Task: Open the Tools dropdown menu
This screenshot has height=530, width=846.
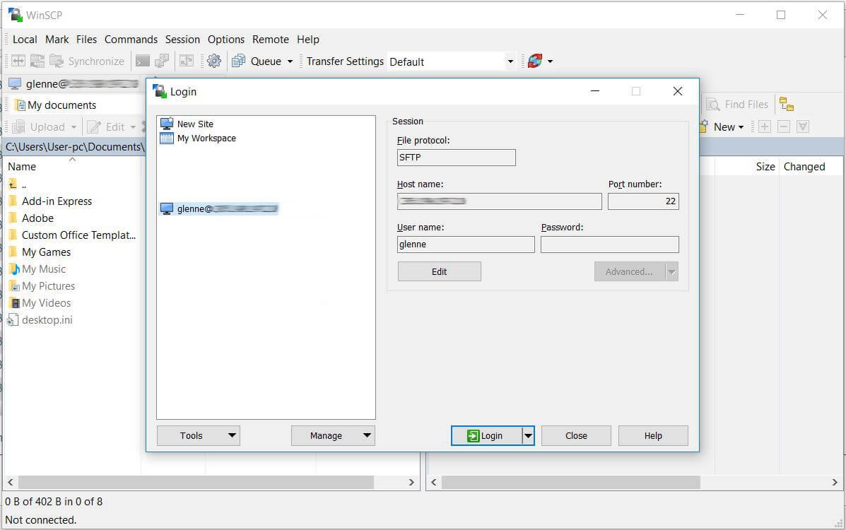Action: [198, 435]
